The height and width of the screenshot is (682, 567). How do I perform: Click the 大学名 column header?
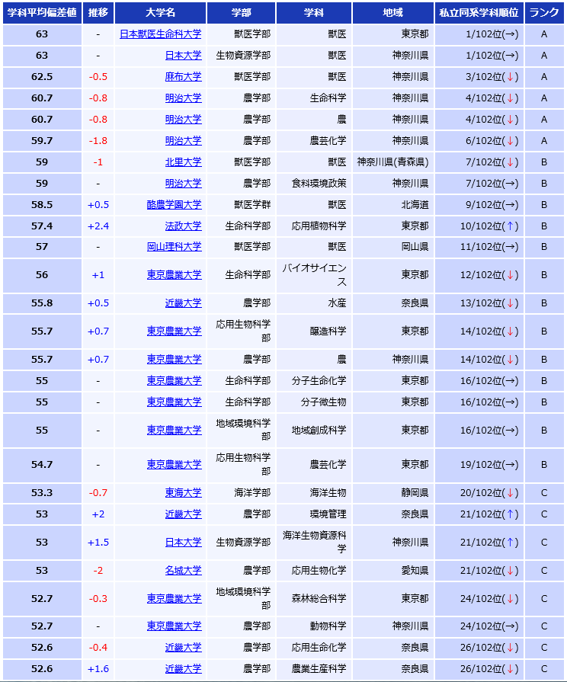[161, 13]
